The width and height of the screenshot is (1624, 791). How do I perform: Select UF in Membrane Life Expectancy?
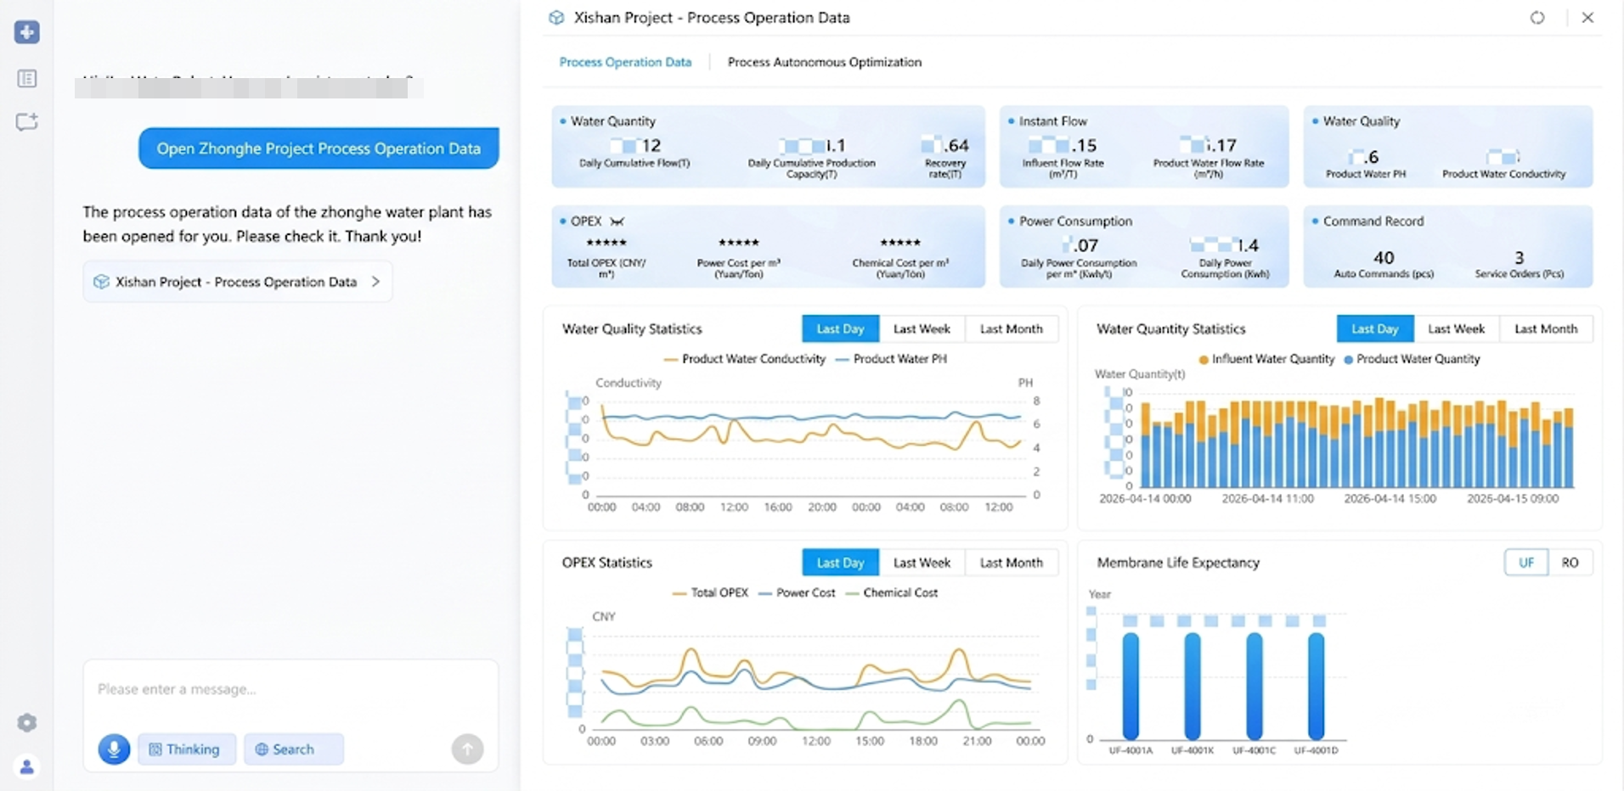coord(1526,563)
